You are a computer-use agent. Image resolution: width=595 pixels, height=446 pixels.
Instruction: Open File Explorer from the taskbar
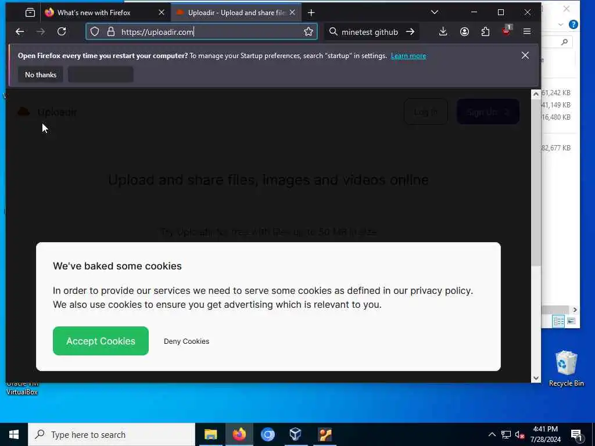click(210, 434)
